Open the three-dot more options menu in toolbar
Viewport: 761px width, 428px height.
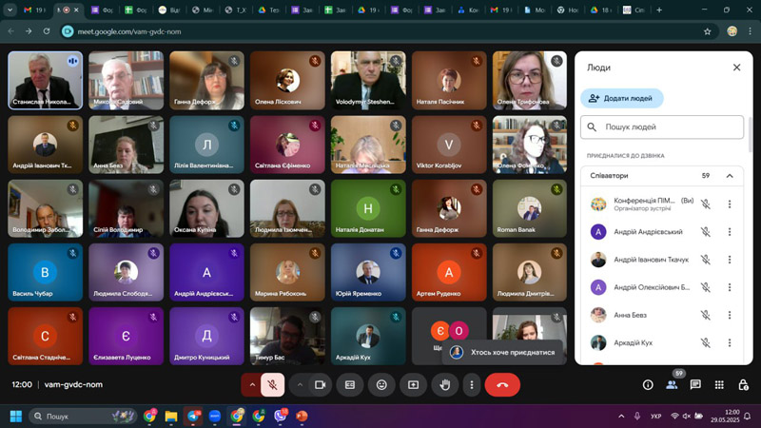tap(471, 384)
